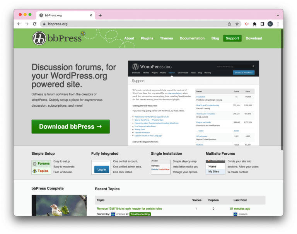The image size is (297, 234).
Task: Click the Voices column header
Action: click(196, 200)
